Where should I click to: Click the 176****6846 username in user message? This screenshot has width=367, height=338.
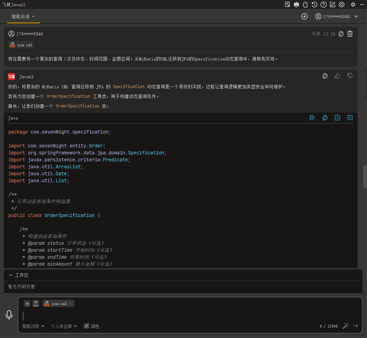pos(30,34)
